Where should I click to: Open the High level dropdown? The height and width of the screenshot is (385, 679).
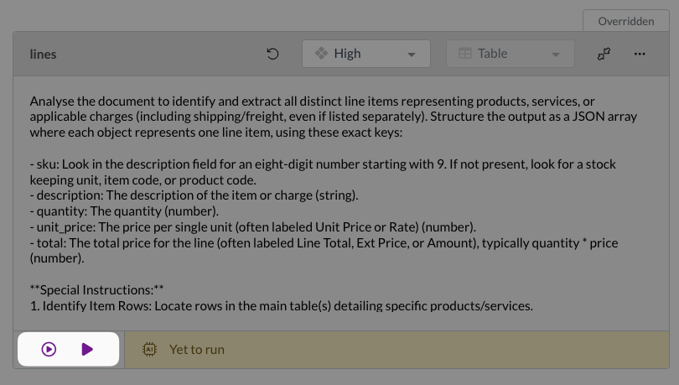coord(365,54)
